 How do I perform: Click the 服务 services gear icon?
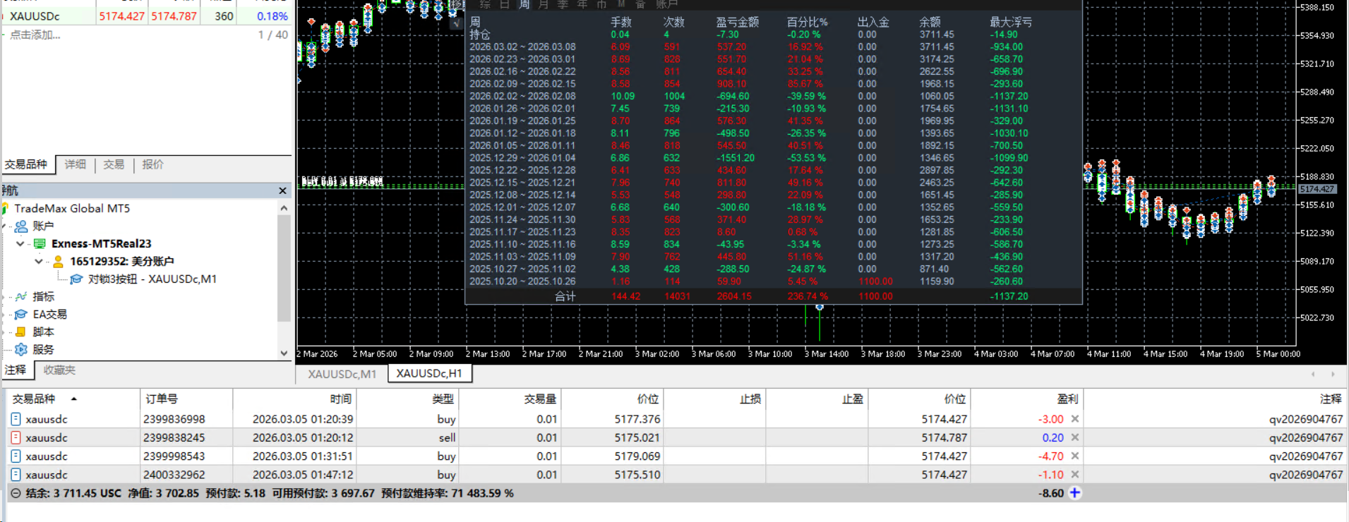tap(21, 349)
